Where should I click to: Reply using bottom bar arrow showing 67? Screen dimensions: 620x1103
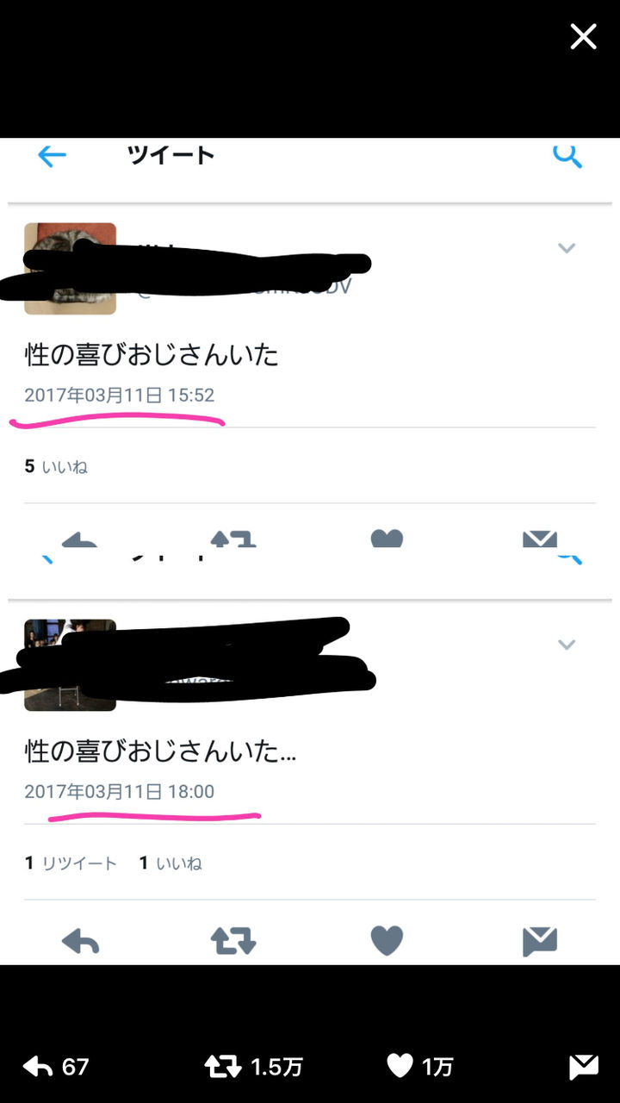tap(56, 1067)
